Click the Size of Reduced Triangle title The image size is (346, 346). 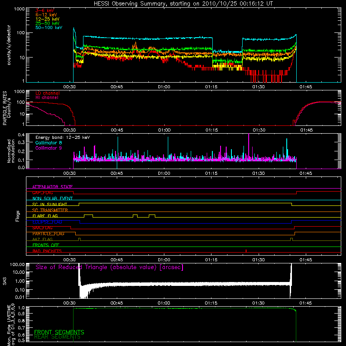tap(109, 267)
